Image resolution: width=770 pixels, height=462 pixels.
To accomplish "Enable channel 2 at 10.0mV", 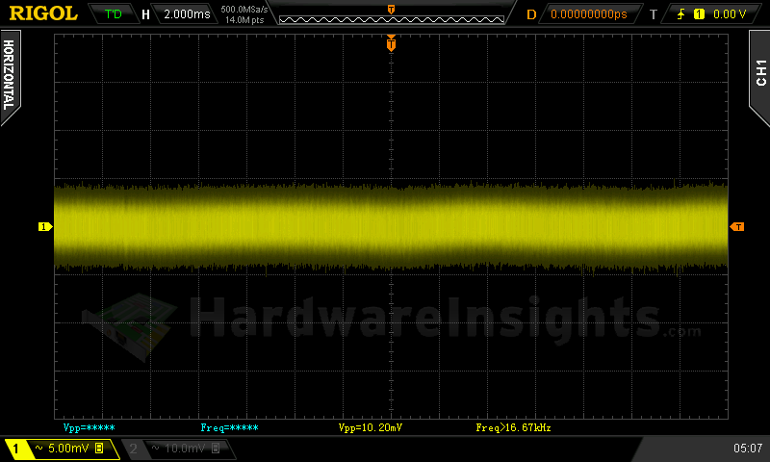I will pos(175,449).
